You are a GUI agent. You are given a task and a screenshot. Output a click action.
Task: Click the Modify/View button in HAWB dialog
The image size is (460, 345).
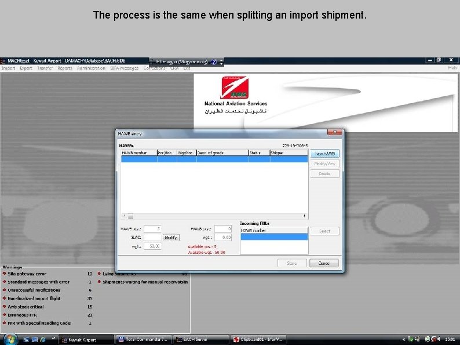tap(324, 164)
